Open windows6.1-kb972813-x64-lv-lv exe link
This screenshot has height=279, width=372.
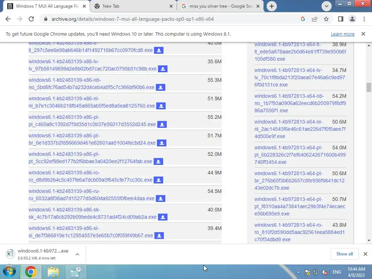pos(300,77)
